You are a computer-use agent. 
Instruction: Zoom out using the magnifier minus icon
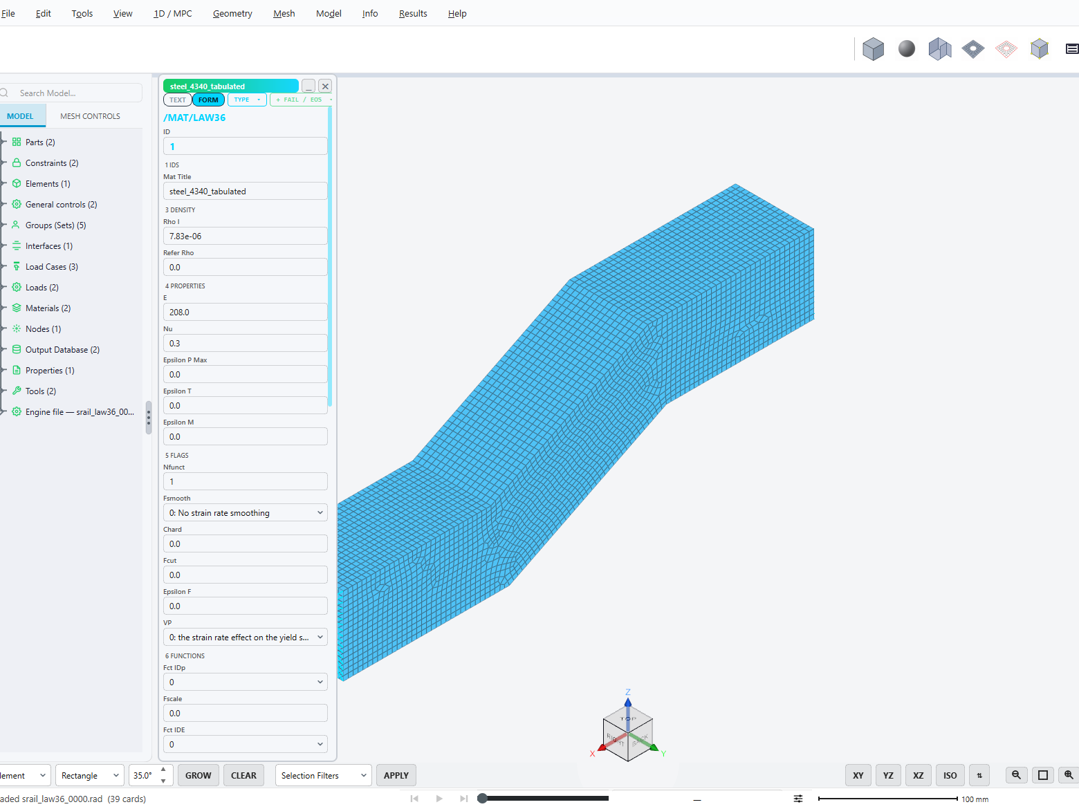pos(1016,775)
